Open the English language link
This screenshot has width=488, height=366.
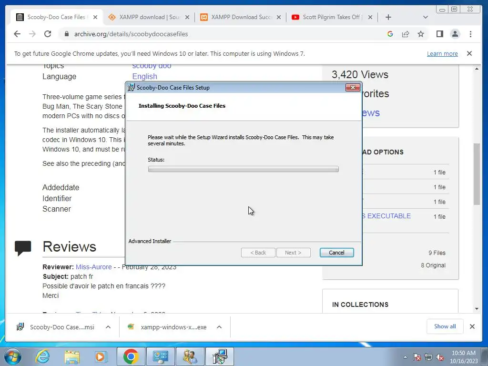point(145,76)
